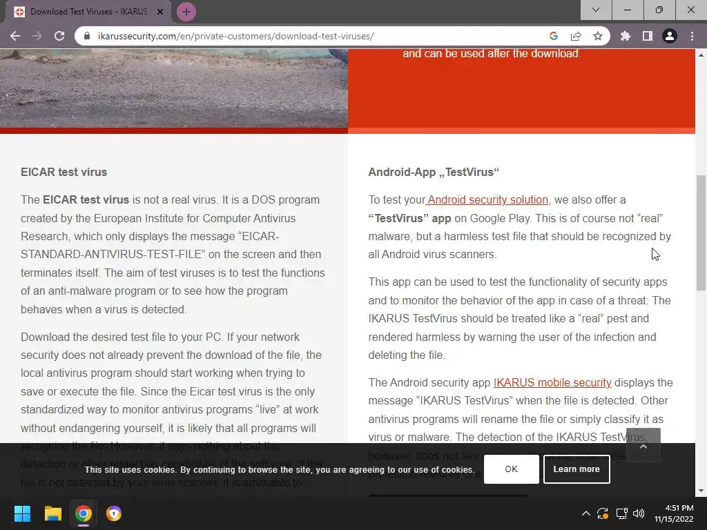The image size is (707, 530).
Task: Click the page scrollbar thumb
Action: (x=701, y=233)
